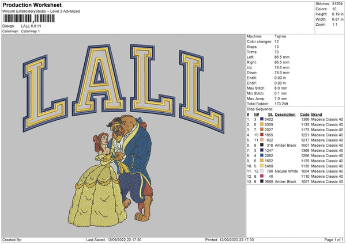Select the Trims value 70
346x244 pixels.
point(276,52)
